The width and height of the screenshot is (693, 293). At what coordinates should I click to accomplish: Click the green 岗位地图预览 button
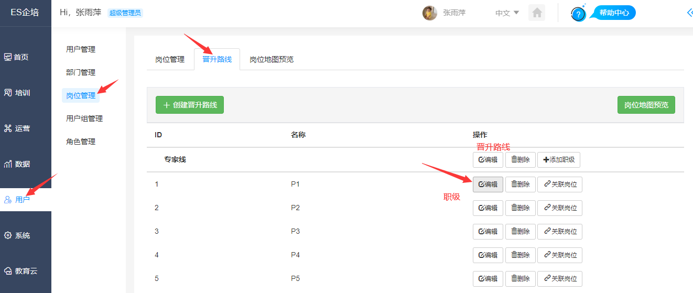point(646,105)
